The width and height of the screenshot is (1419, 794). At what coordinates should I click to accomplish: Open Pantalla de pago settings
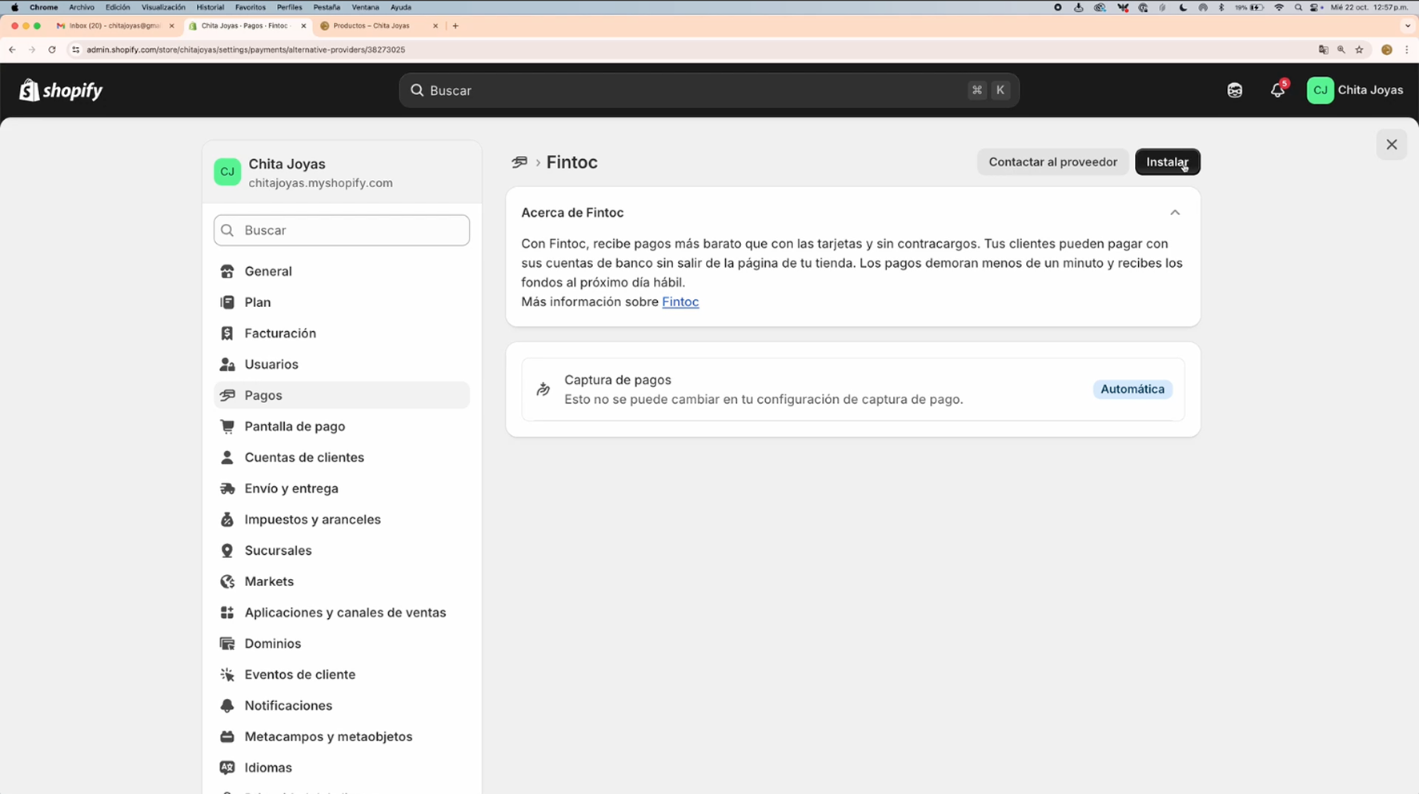(342, 426)
